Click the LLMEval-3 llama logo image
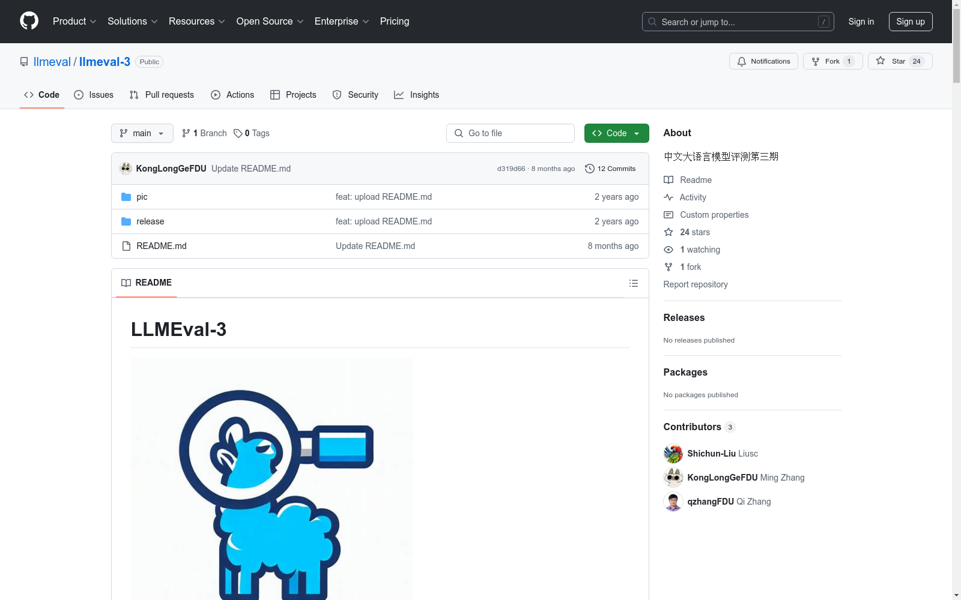 coord(272,479)
